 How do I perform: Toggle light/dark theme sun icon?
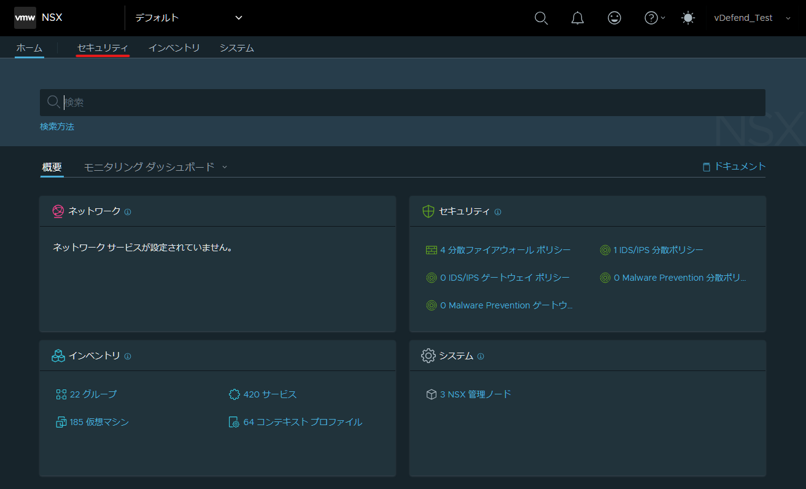[688, 18]
